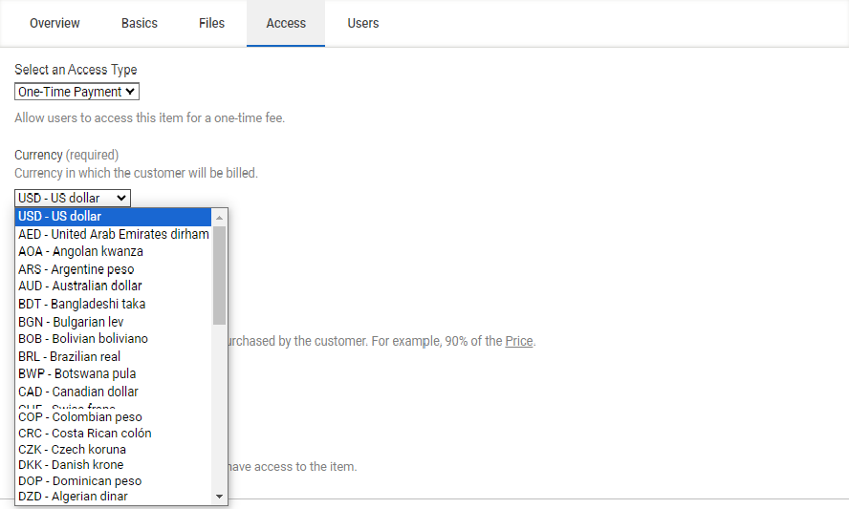849x509 pixels.
Task: Pick DKK - Danish krone
Action: click(113, 465)
